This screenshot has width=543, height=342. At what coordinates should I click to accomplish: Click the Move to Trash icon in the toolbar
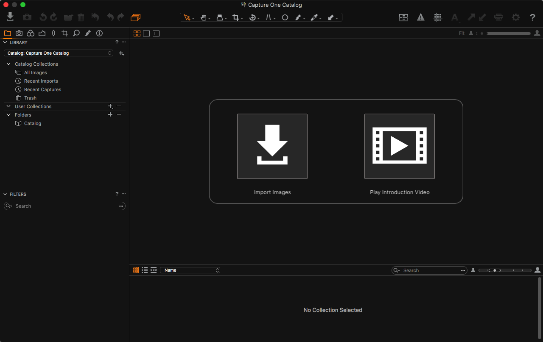pos(81,17)
